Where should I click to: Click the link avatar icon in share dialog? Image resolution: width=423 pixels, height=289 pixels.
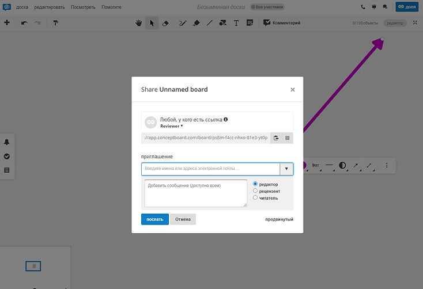[x=151, y=123]
